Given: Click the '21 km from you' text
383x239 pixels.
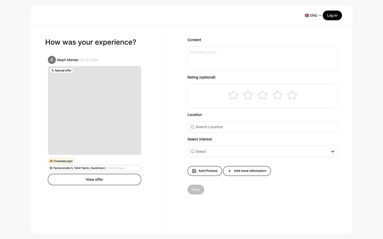Looking at the screenshot, I should tap(115, 168).
